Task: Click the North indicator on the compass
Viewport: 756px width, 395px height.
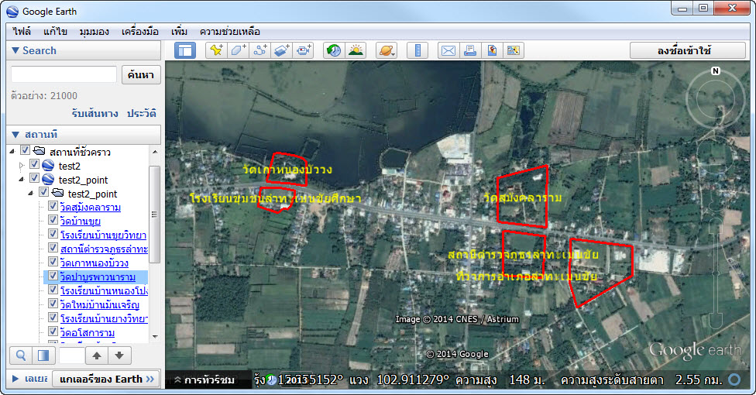Action: (x=715, y=71)
